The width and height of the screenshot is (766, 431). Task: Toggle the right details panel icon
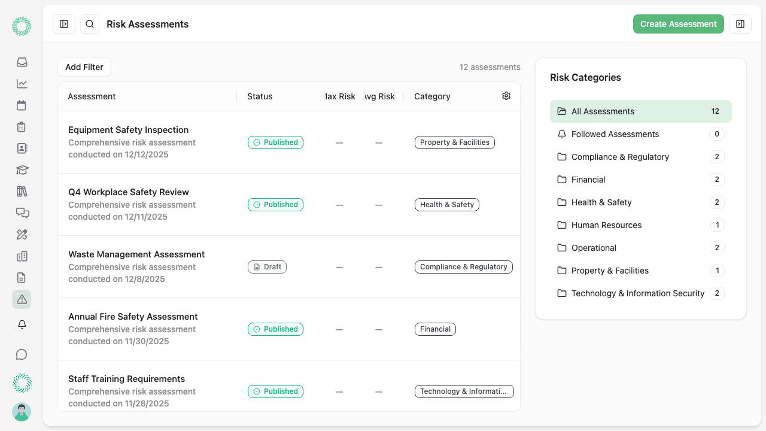point(740,24)
